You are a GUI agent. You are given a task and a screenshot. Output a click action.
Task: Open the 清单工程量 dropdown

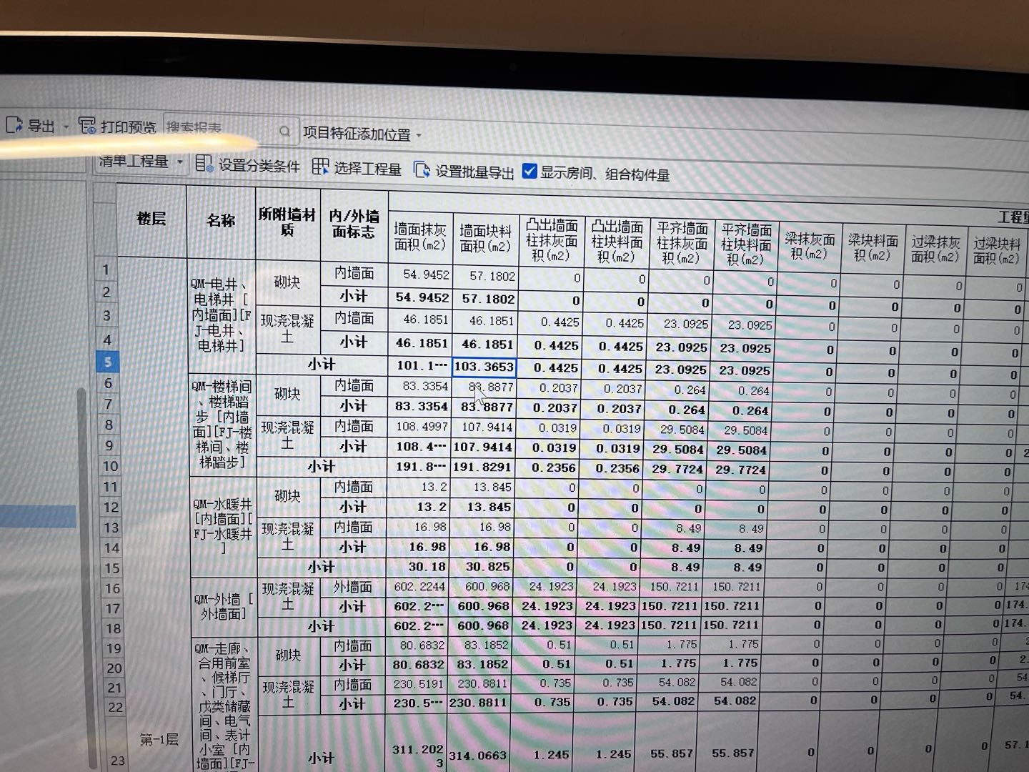point(141,162)
